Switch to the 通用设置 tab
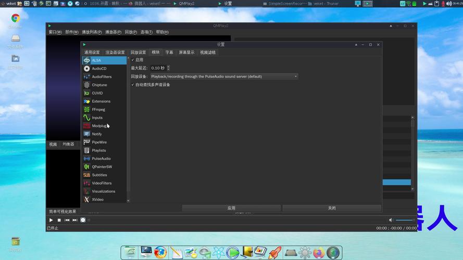The width and height of the screenshot is (463, 260). click(x=92, y=52)
